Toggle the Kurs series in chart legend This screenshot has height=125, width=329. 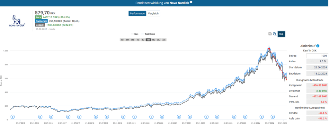pyautogui.click(x=135, y=34)
